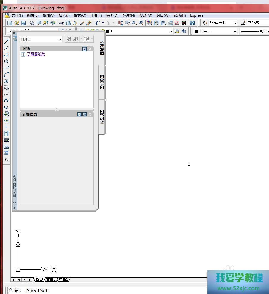Image resolution: width=269 pixels, height=294 pixels.
Task: Click the 了解图纸集 link
Action: pyautogui.click(x=36, y=54)
